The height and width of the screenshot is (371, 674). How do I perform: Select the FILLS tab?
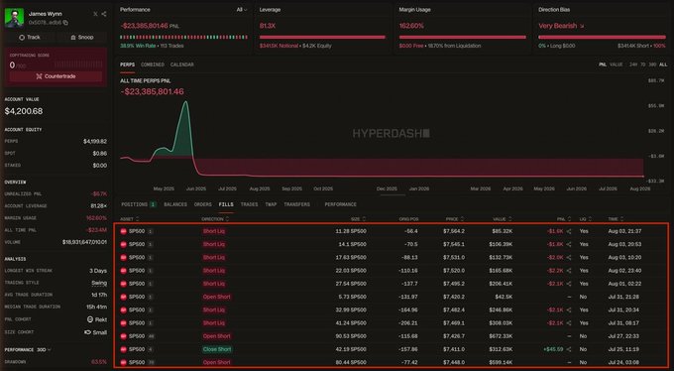coord(226,204)
